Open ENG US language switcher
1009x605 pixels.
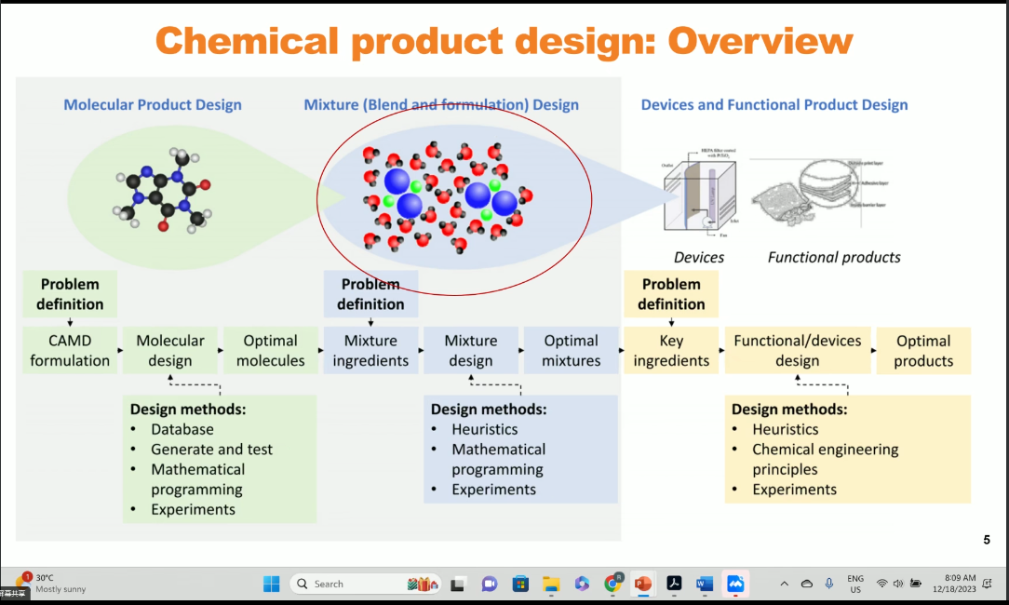(854, 584)
